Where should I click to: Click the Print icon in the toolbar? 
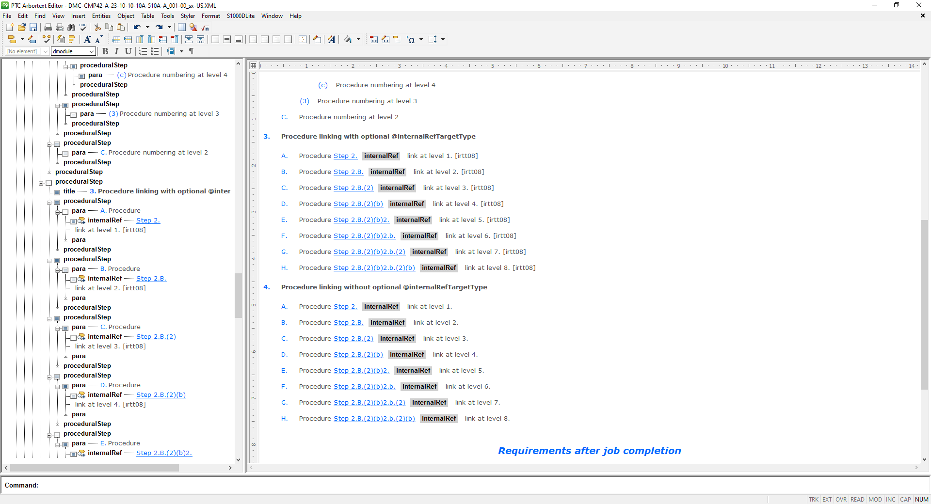tap(47, 28)
